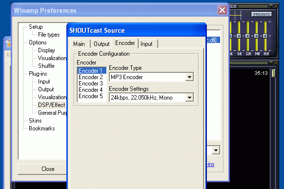The height and width of the screenshot is (189, 284).
Task: Select Visualization under Options in the tree
Action: [x=52, y=58]
